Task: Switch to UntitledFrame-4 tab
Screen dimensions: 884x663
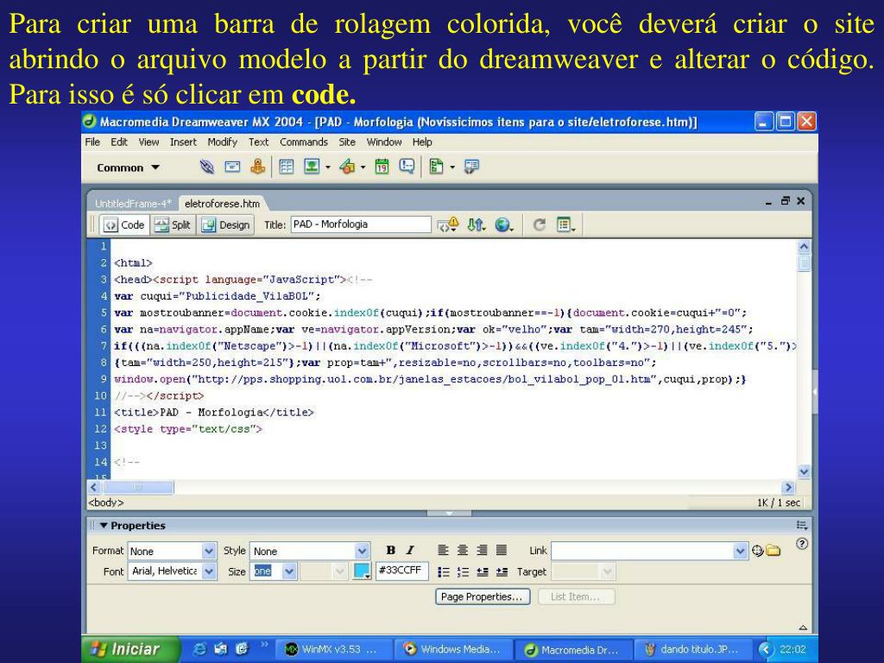Action: point(133,204)
